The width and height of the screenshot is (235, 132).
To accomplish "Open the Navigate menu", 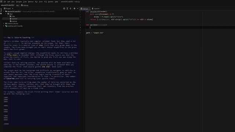I will pyautogui.click(x=19, y=1).
